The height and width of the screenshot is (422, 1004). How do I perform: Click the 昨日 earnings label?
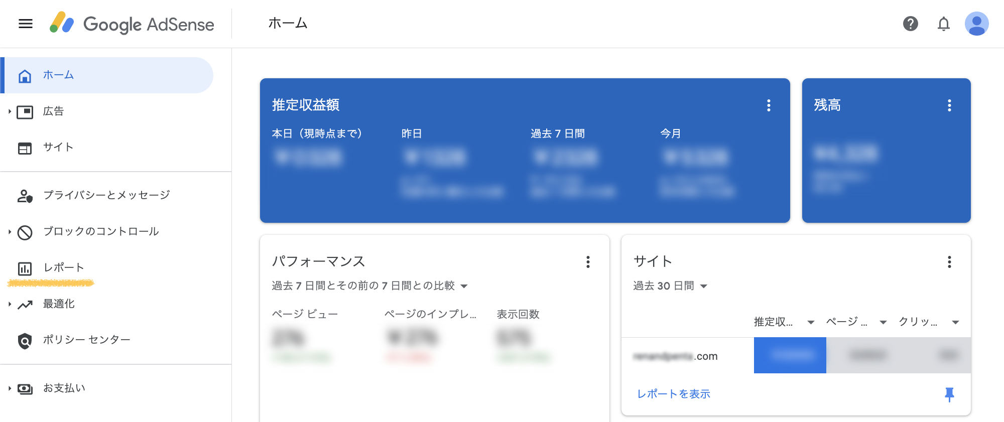point(412,133)
